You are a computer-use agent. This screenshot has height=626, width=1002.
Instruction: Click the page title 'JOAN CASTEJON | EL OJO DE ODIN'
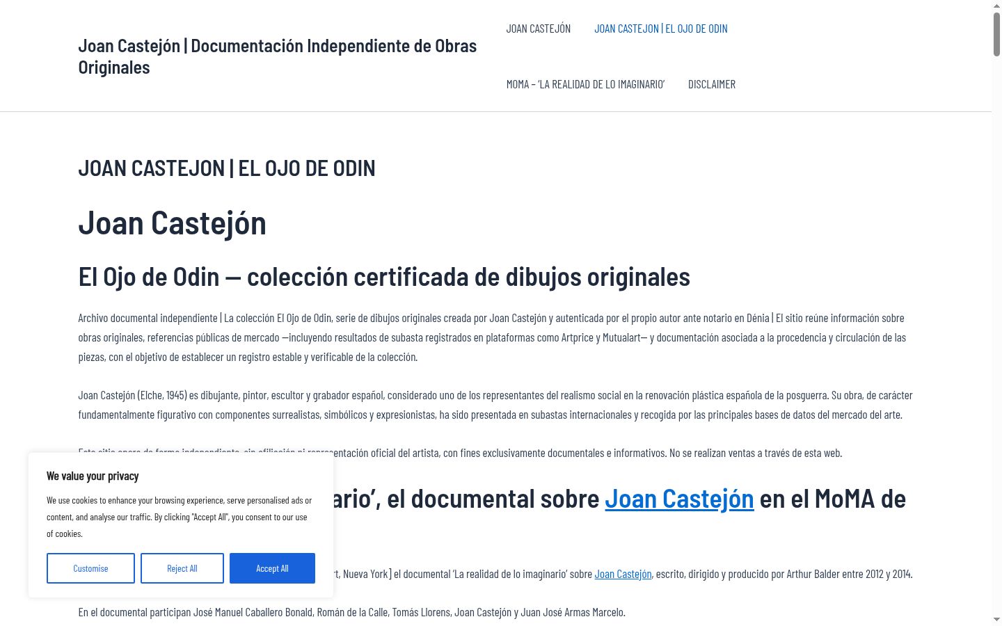point(227,168)
